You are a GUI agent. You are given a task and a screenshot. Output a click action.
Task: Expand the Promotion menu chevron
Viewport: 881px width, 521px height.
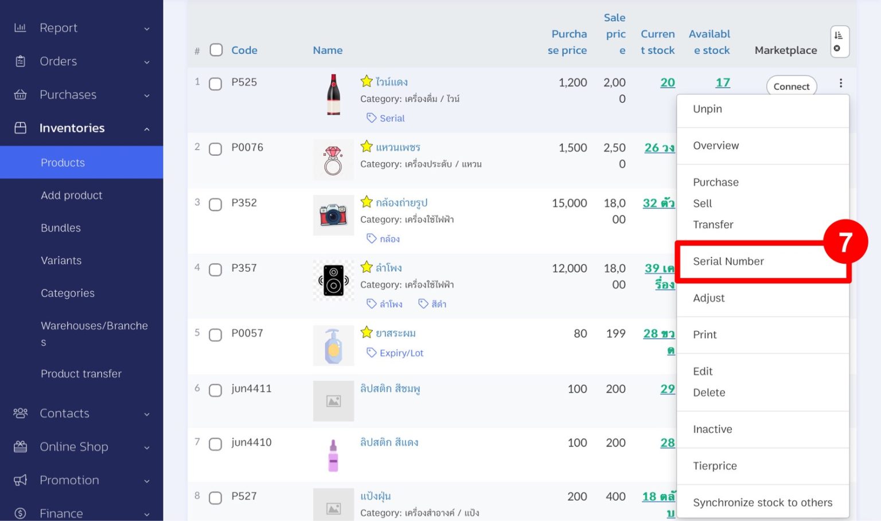pyautogui.click(x=147, y=481)
